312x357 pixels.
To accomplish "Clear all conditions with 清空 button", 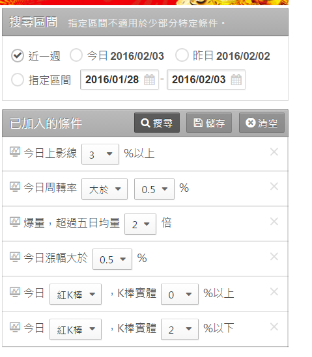I will point(262,123).
